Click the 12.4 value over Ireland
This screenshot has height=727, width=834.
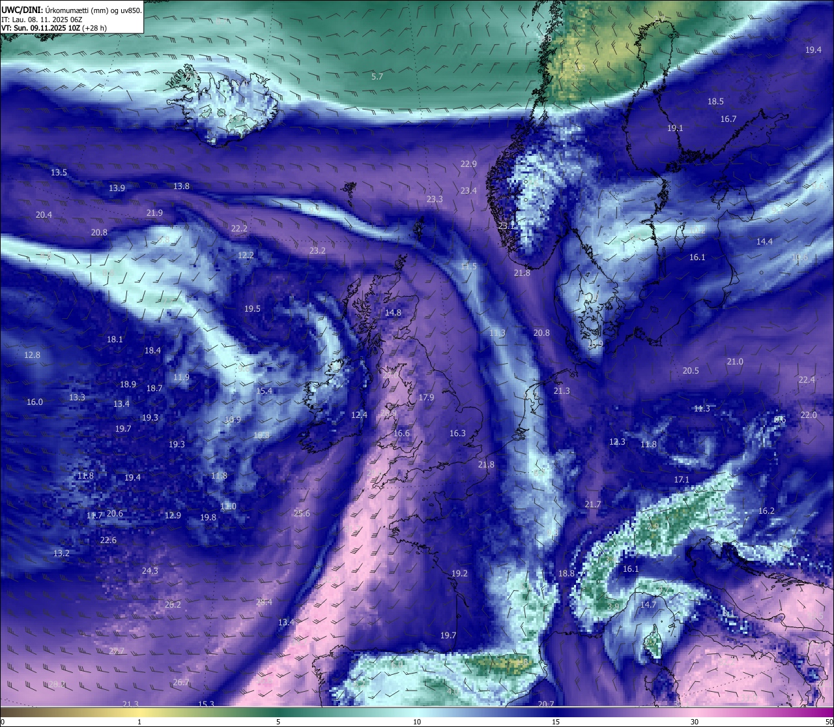[x=359, y=415]
